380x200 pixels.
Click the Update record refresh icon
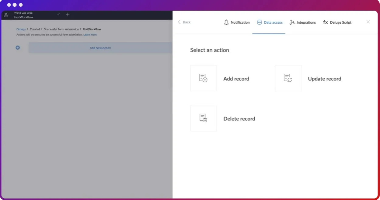tap(288, 78)
